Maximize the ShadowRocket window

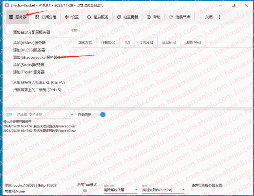pyautogui.click(x=233, y=5)
